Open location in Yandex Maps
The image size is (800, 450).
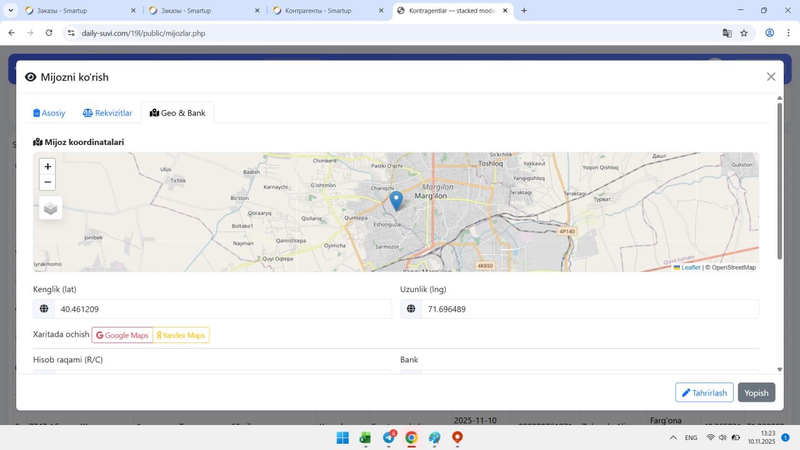point(181,335)
